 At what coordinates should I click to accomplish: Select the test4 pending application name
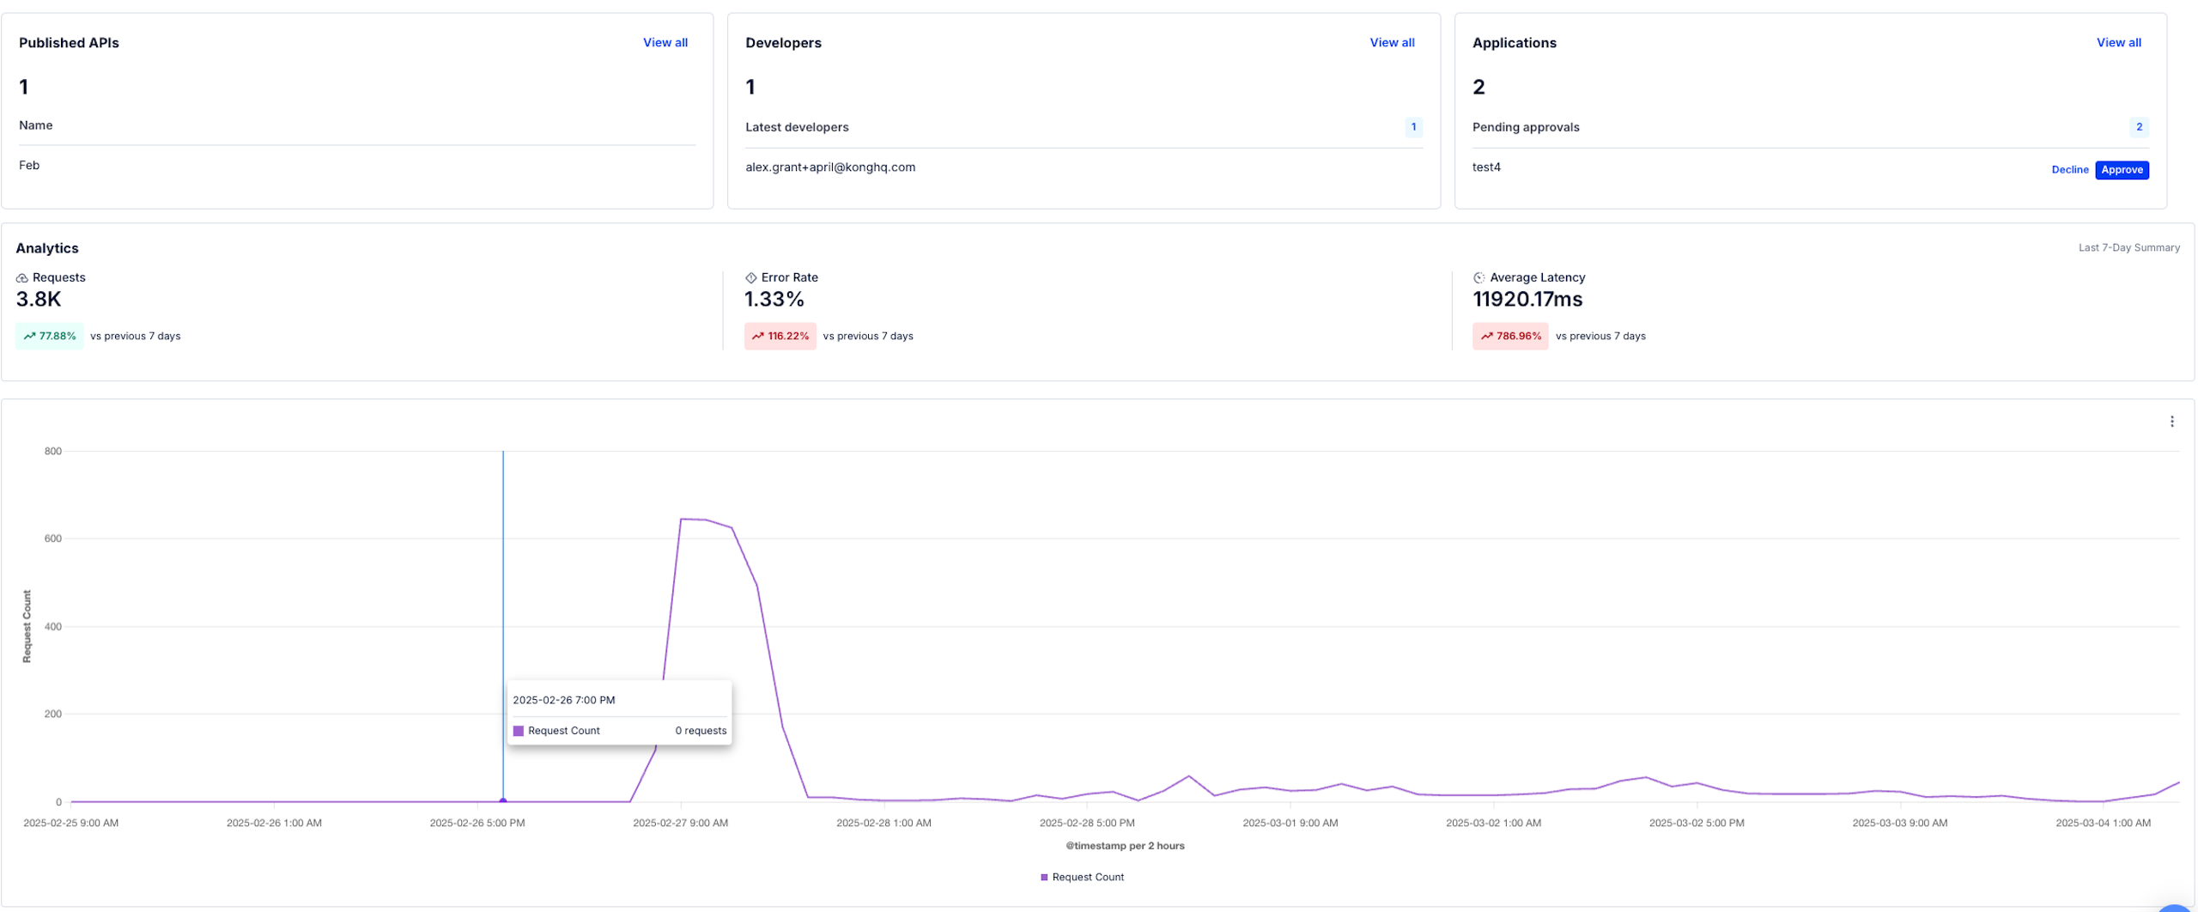click(x=1486, y=167)
